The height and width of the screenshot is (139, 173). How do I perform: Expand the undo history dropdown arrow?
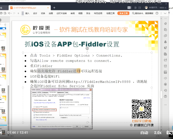click(x=11, y=13)
